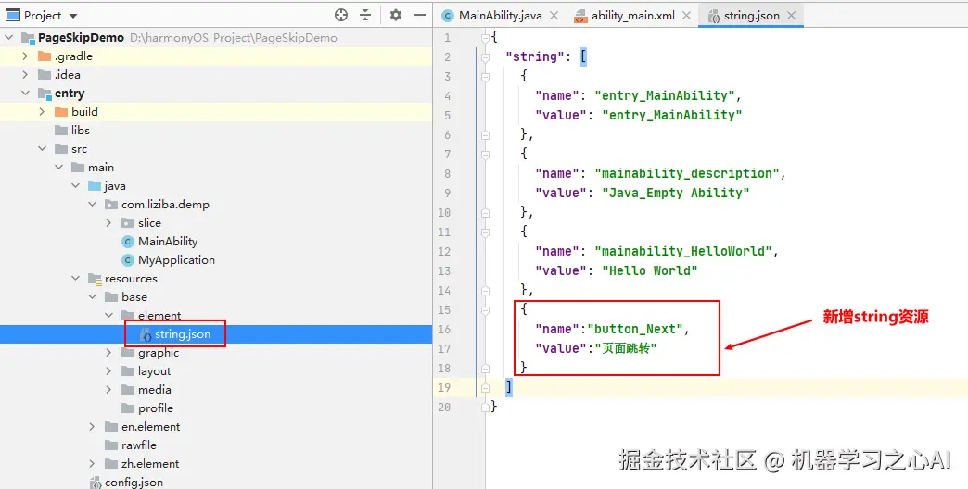Viewport: 968px width, 489px height.
Task: Collapse the entry module node
Action: [x=25, y=94]
